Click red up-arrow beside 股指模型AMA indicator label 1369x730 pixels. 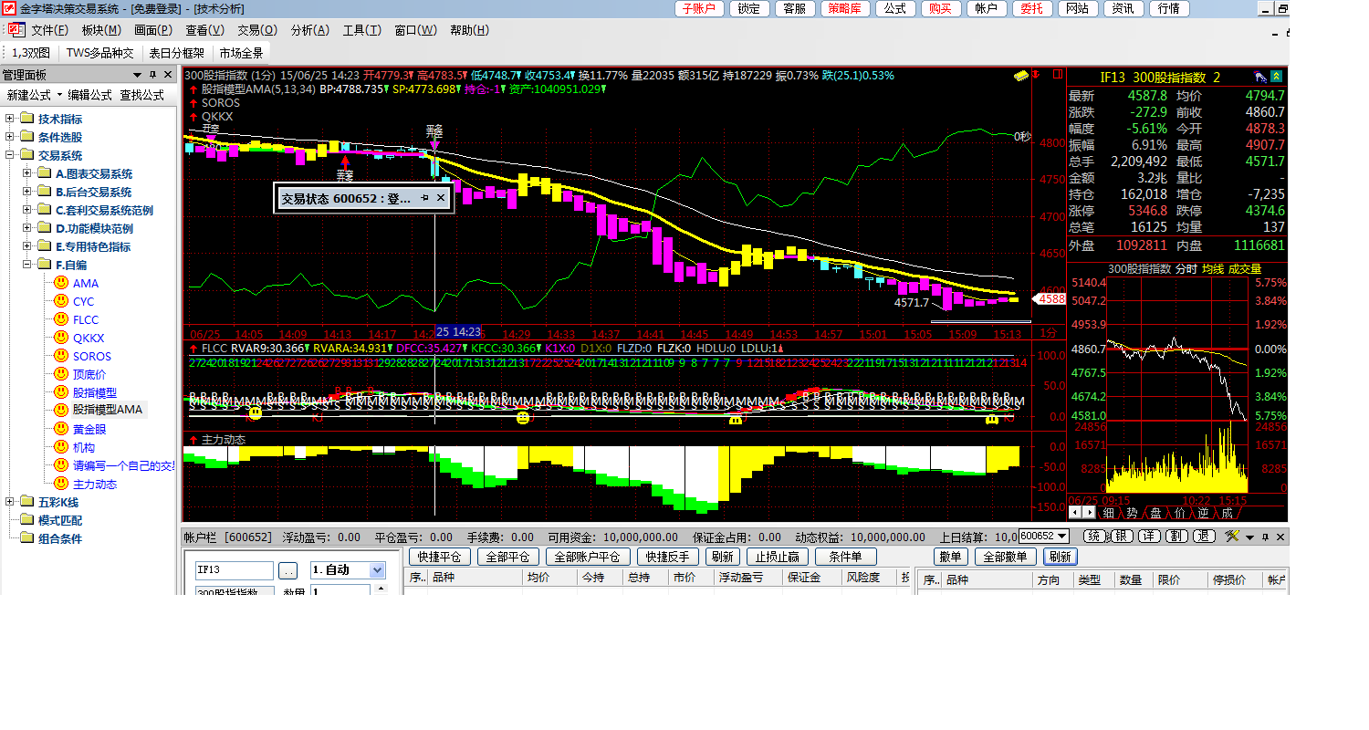(x=193, y=89)
